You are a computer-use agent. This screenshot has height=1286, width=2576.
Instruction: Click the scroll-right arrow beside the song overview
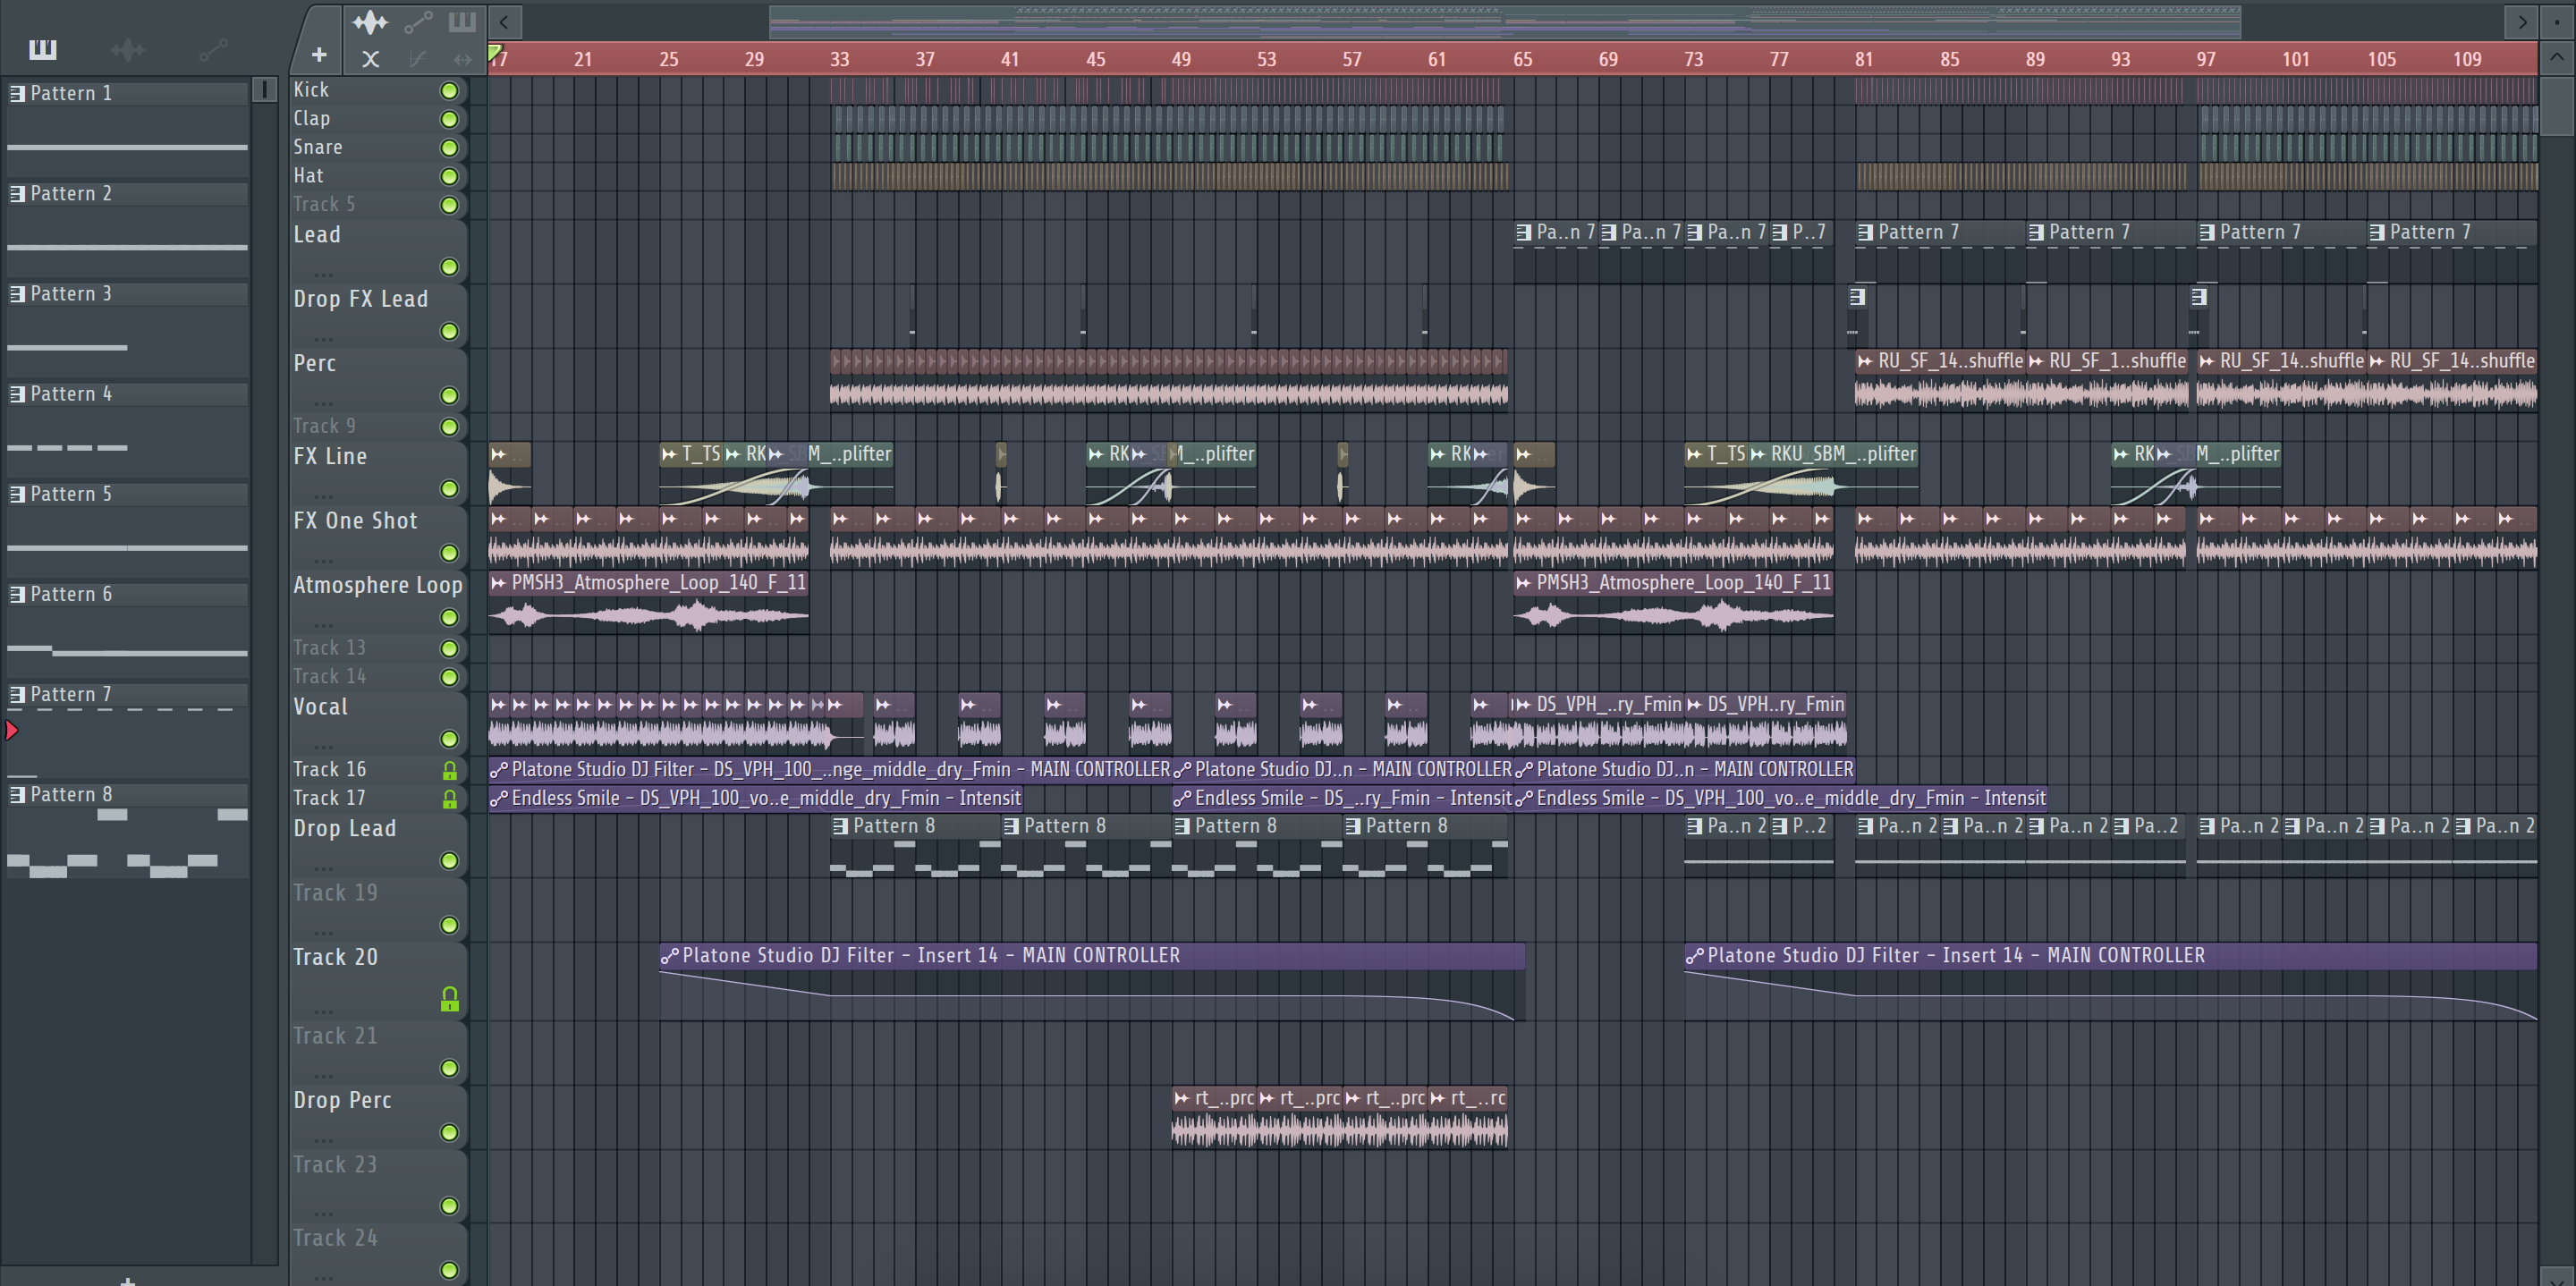tap(2522, 21)
